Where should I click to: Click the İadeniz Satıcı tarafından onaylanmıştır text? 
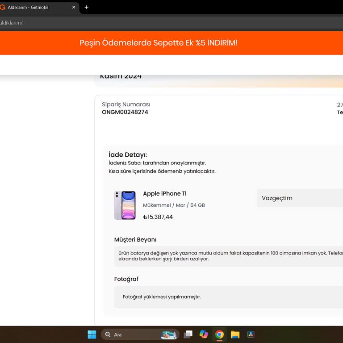[157, 163]
